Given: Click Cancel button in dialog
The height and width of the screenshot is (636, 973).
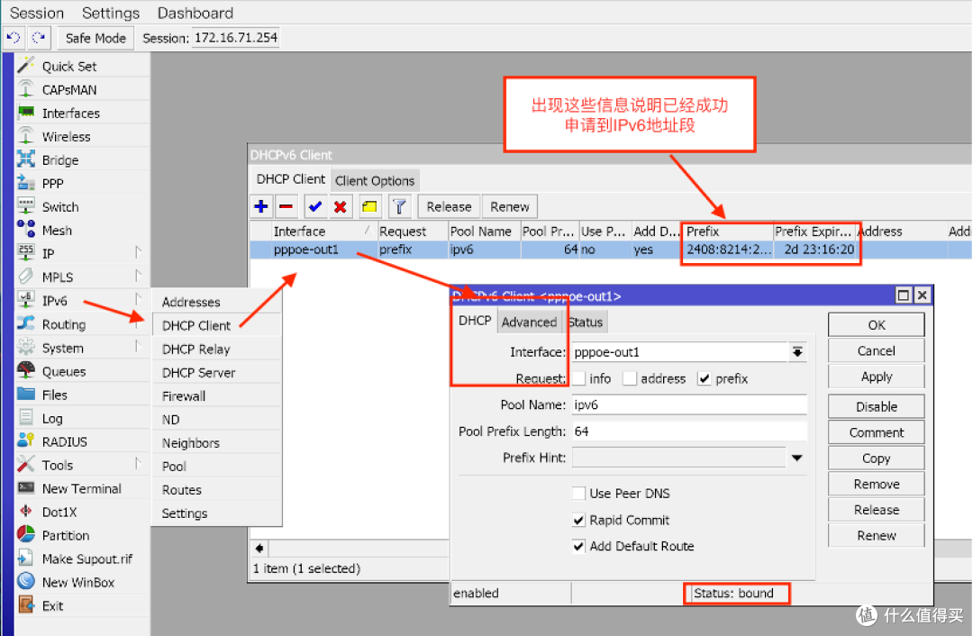Looking at the screenshot, I should [877, 350].
